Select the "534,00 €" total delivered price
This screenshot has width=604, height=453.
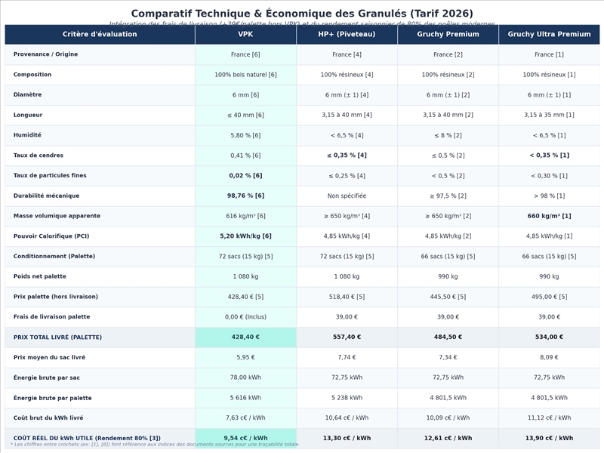[x=549, y=337]
